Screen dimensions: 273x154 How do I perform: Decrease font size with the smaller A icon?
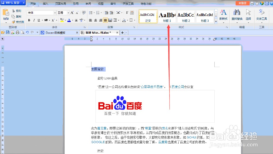click(77, 13)
